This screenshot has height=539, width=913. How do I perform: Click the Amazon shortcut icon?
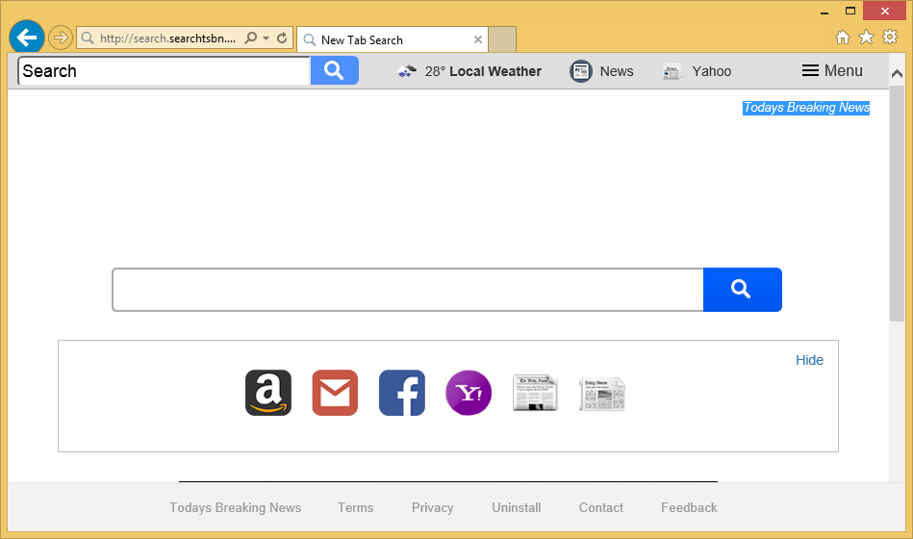268,393
